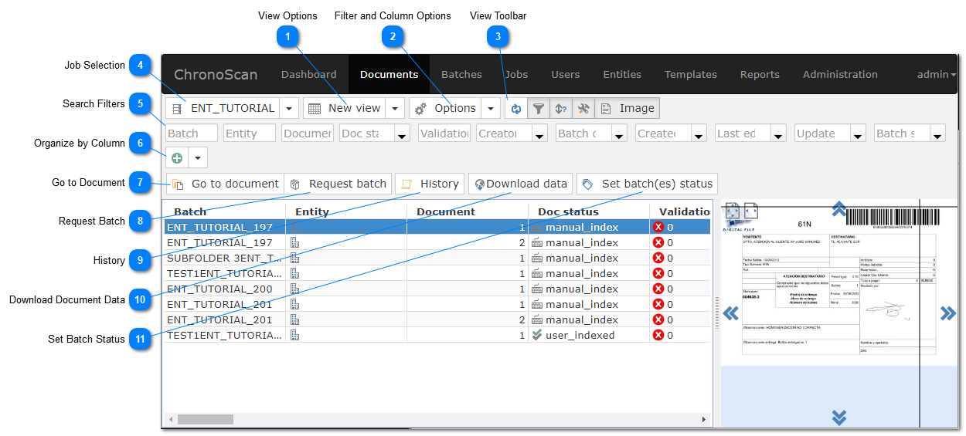Focus the Document search filter field

click(x=308, y=133)
